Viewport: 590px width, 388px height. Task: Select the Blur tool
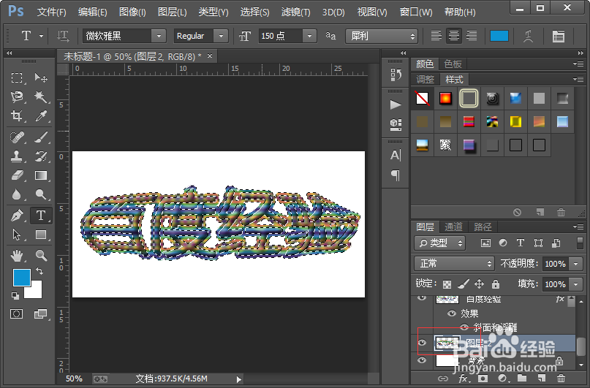click(x=17, y=194)
